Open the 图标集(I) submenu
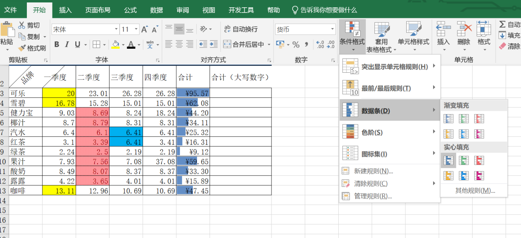Viewport: 521px width, 238px height. [x=390, y=154]
